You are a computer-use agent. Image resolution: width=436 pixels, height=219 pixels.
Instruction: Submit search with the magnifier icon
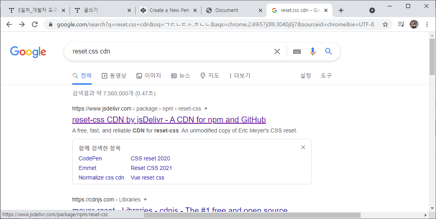point(328,51)
